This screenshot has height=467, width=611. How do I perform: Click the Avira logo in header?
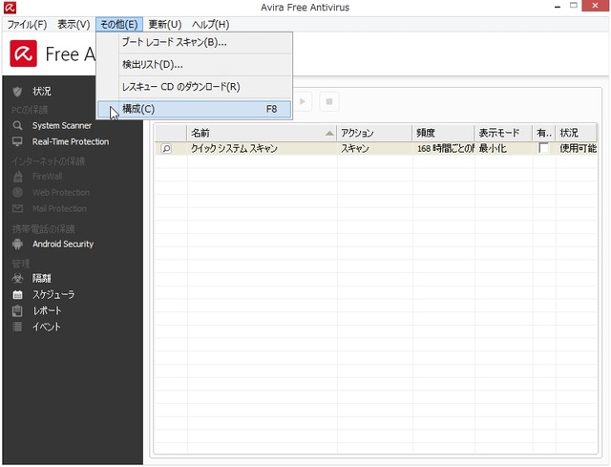tap(23, 53)
